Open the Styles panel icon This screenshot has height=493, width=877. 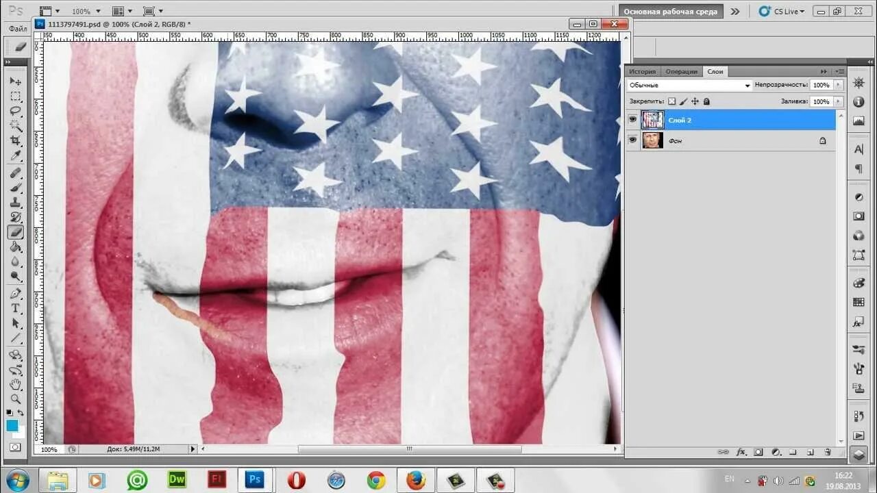(859, 322)
